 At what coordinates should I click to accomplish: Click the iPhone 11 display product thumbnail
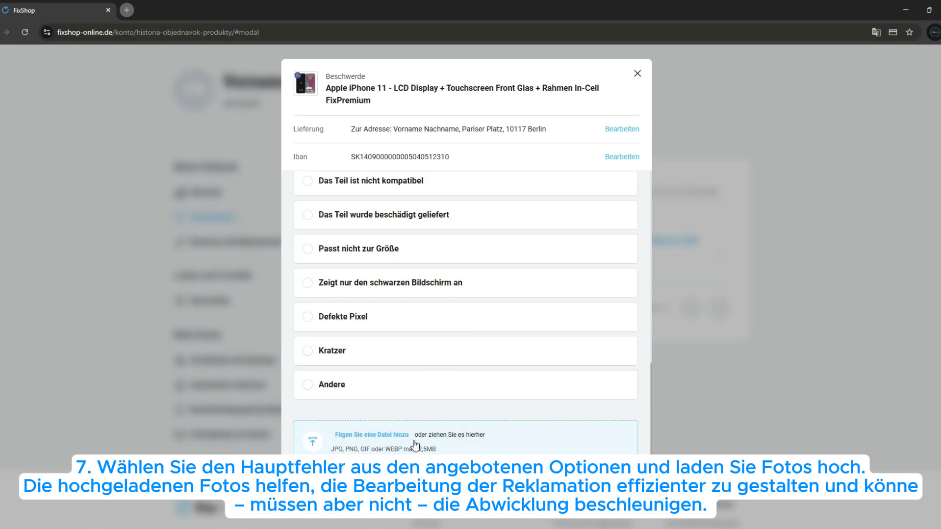(x=305, y=83)
